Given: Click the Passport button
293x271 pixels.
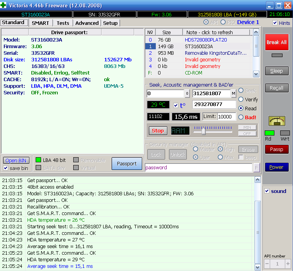Looking at the screenshot, I should pyautogui.click(x=127, y=163).
